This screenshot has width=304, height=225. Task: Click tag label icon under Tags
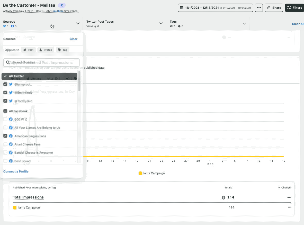point(179,26)
